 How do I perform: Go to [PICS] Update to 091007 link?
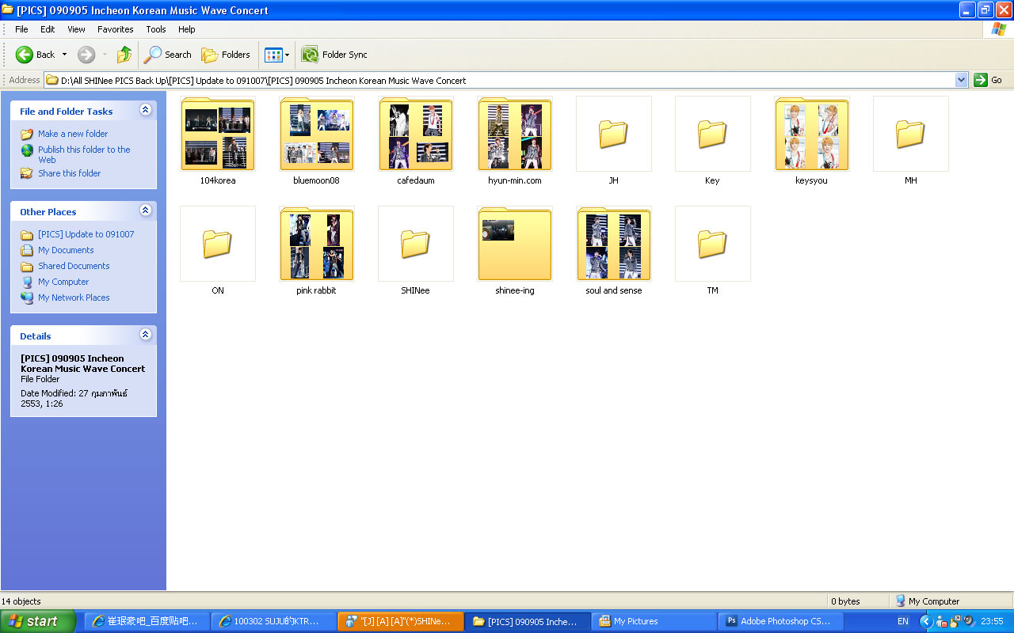86,234
